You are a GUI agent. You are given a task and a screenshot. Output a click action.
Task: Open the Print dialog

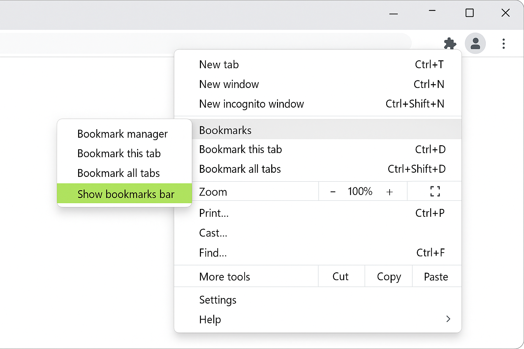pos(214,213)
